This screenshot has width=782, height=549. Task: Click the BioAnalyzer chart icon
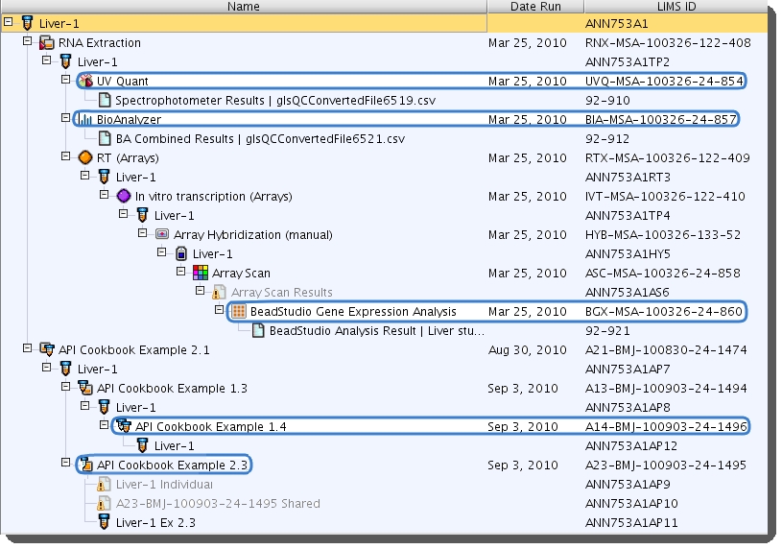point(85,120)
